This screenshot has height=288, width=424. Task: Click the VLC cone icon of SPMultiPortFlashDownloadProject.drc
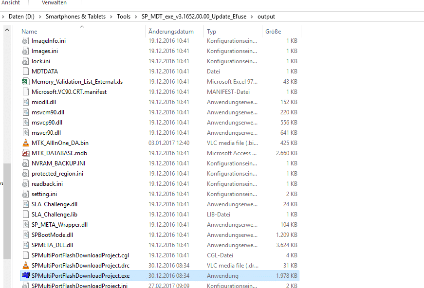[25, 266]
